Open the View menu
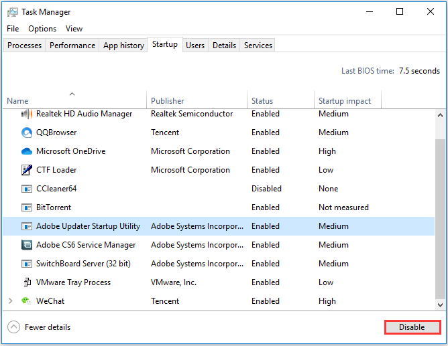 click(74, 29)
